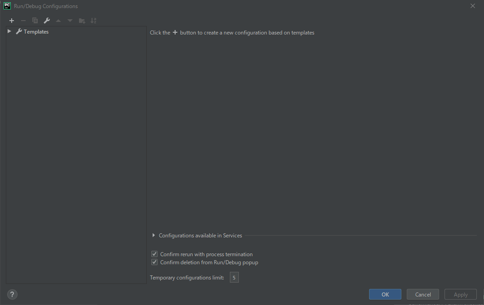The image size is (484, 305).
Task: Open help with the question mark button
Action: point(13,295)
